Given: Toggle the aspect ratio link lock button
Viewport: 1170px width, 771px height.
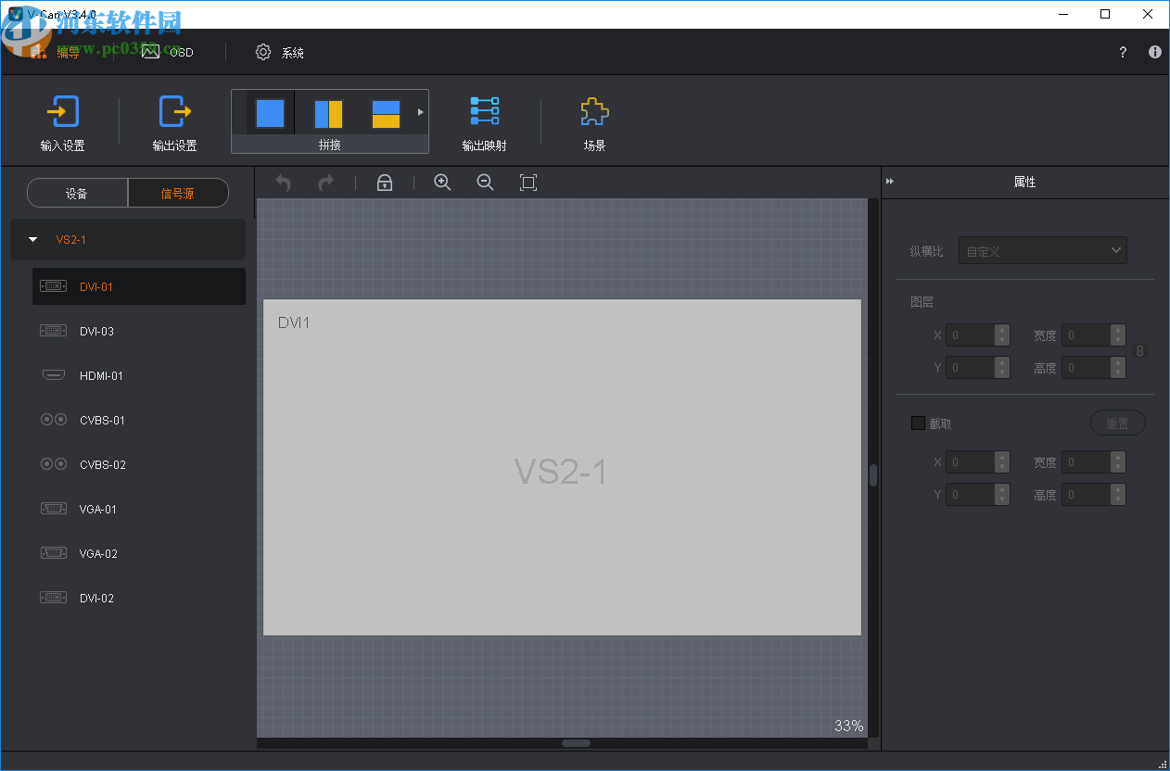Looking at the screenshot, I should click(1140, 351).
